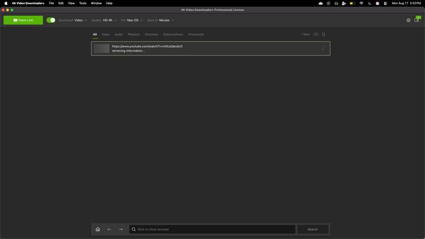
Task: Click the Search button
Action: pyautogui.click(x=313, y=229)
